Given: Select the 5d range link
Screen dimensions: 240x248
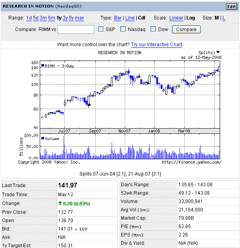Looking at the screenshot, I should click(x=36, y=18).
